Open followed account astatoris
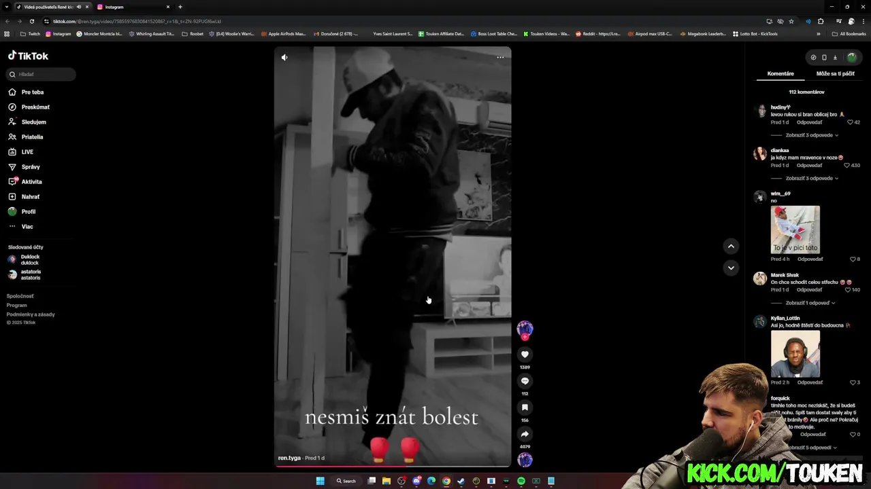The image size is (871, 489). pos(24,274)
